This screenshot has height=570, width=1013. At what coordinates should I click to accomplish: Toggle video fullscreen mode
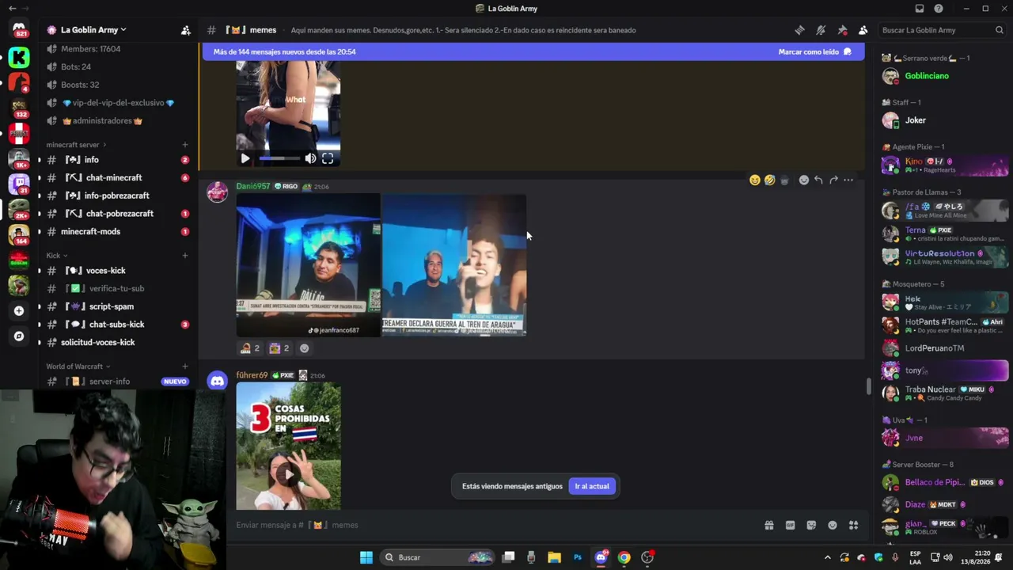328,158
